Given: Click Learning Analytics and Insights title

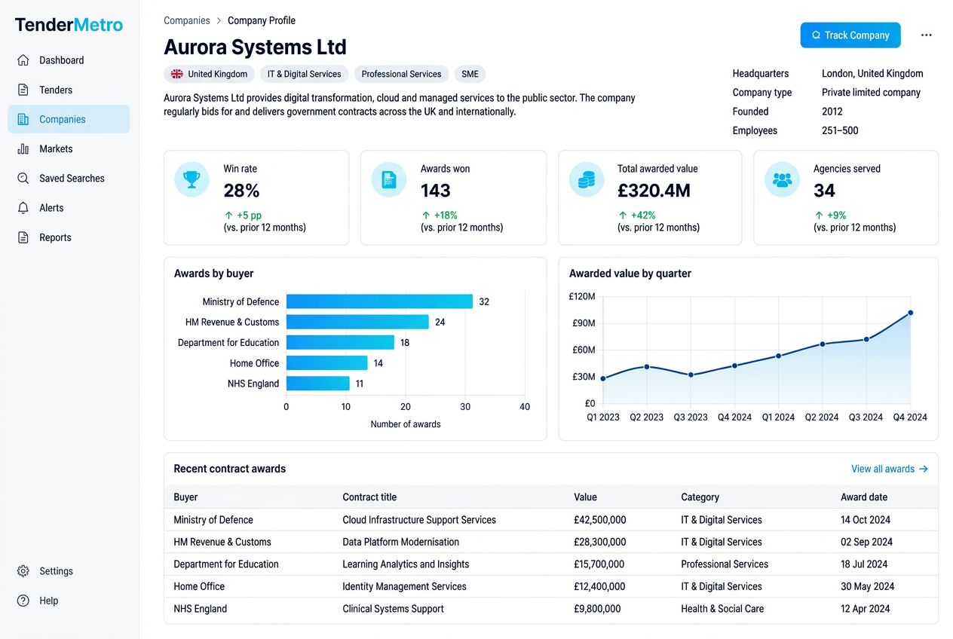Looking at the screenshot, I should 406,564.
